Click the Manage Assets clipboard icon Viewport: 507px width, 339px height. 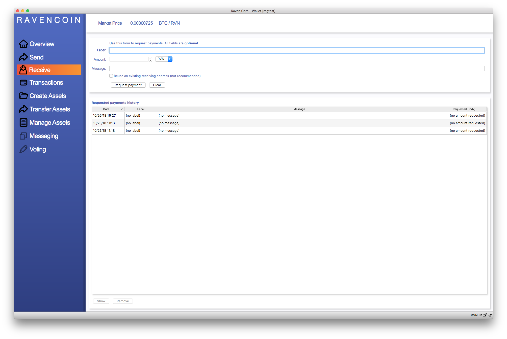tap(23, 122)
